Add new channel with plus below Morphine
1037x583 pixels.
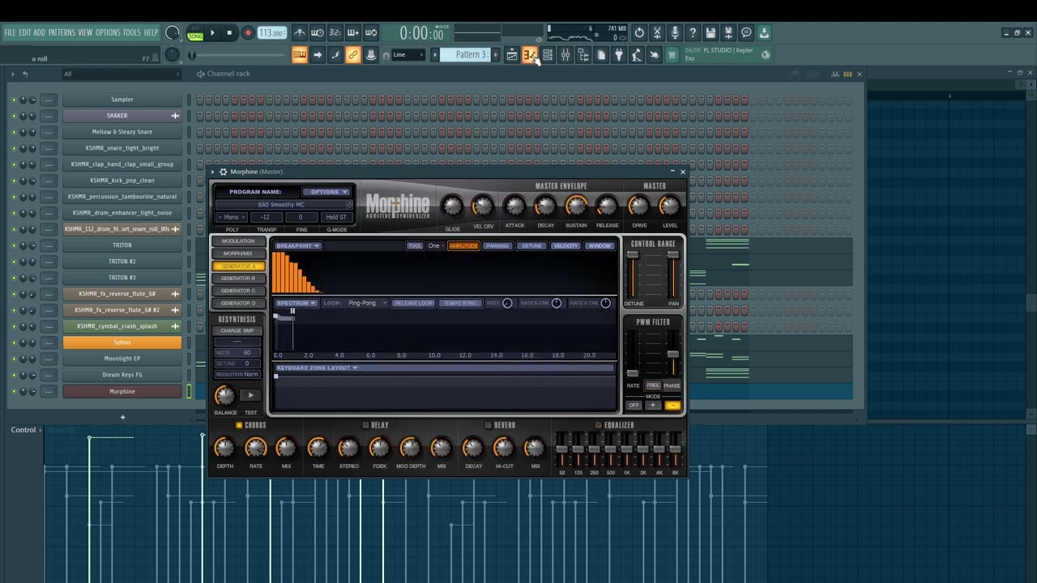coord(122,417)
